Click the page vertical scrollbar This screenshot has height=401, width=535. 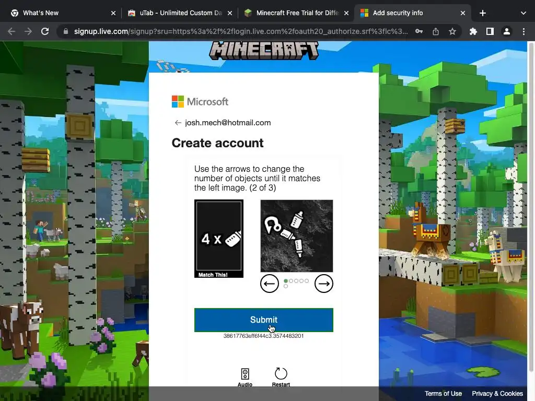[531, 206]
